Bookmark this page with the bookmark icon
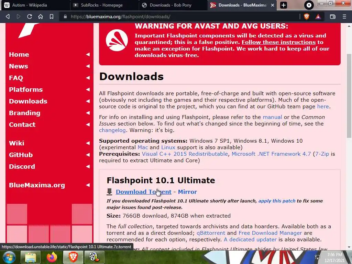The width and height of the screenshot is (352, 264). pos(52,16)
